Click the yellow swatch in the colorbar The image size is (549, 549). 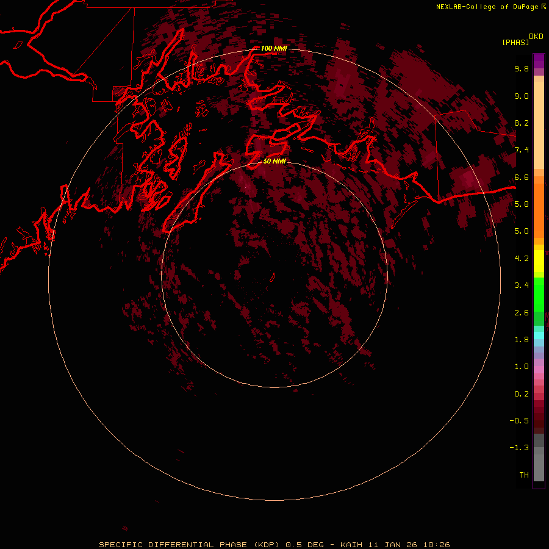[539, 261]
